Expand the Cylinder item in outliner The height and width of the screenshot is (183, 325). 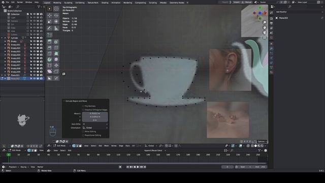(5, 38)
